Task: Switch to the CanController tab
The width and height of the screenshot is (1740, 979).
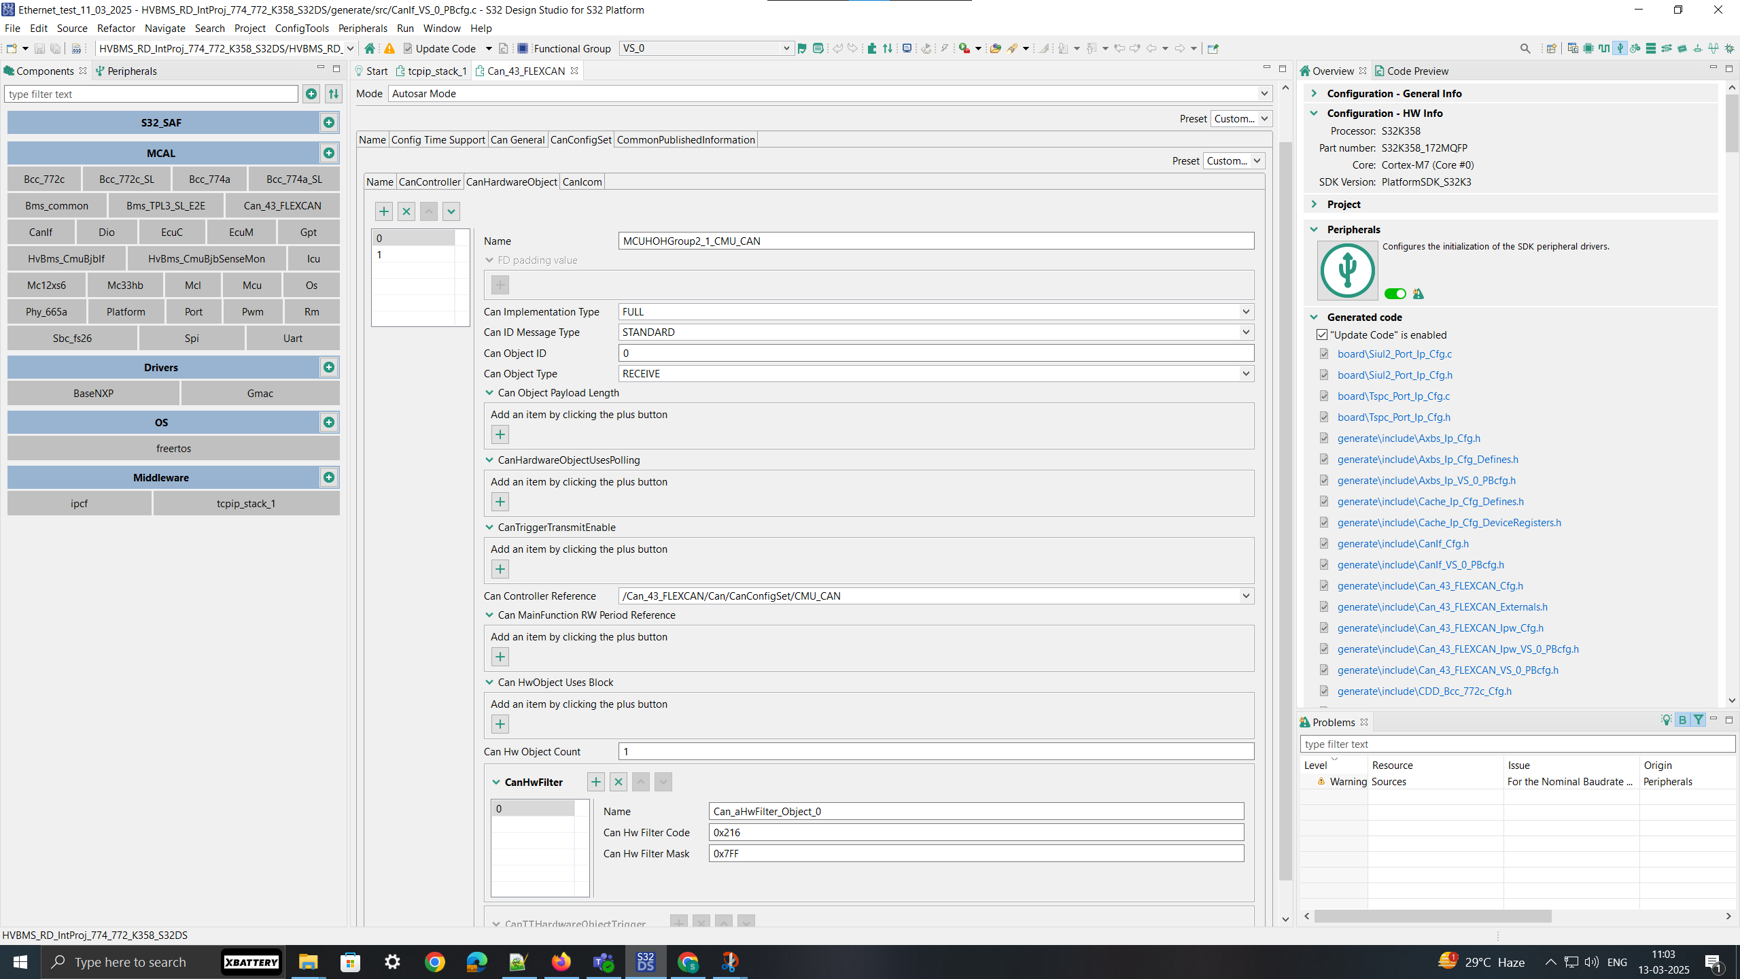Action: point(430,182)
